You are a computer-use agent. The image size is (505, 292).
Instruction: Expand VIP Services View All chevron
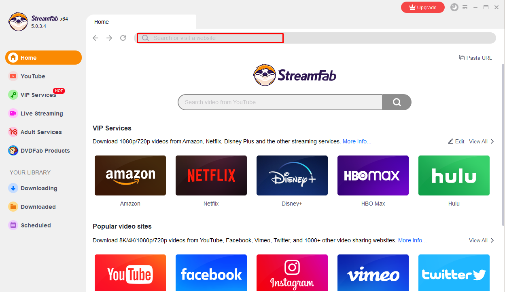pos(492,141)
